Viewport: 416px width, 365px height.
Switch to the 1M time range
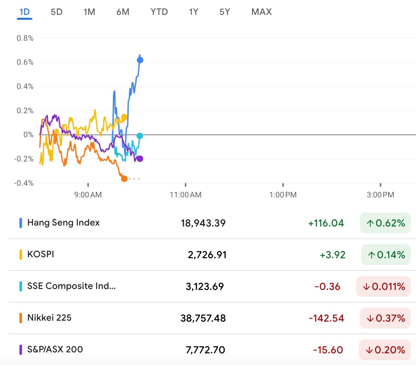(89, 12)
